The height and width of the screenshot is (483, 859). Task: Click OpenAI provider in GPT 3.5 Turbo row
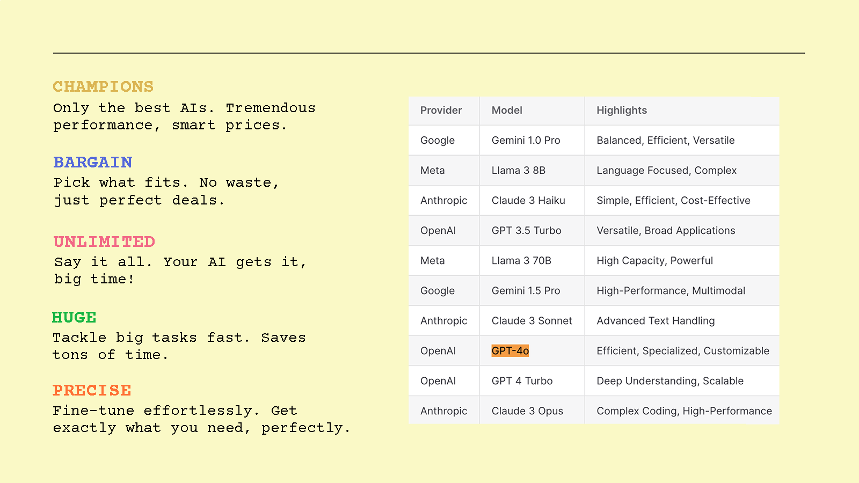coord(438,230)
